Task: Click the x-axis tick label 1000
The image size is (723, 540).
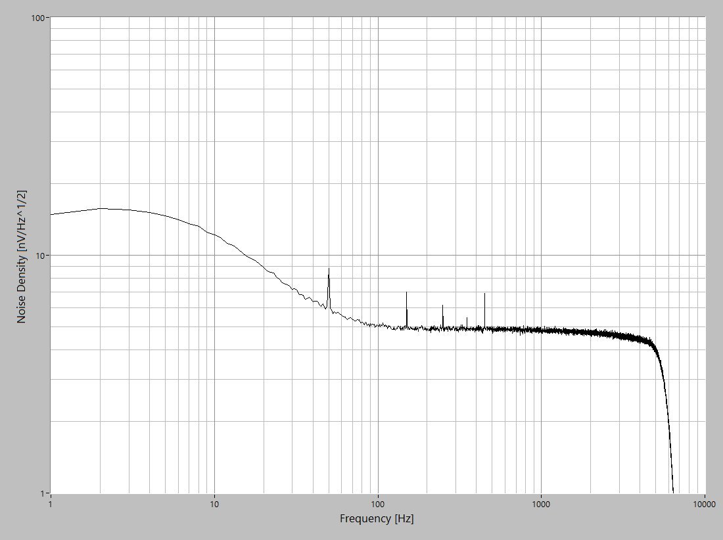Action: coord(541,504)
